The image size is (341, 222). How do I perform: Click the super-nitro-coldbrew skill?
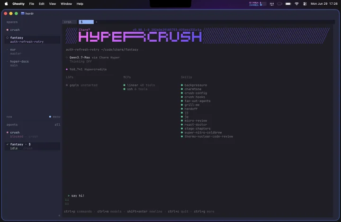[201, 132]
